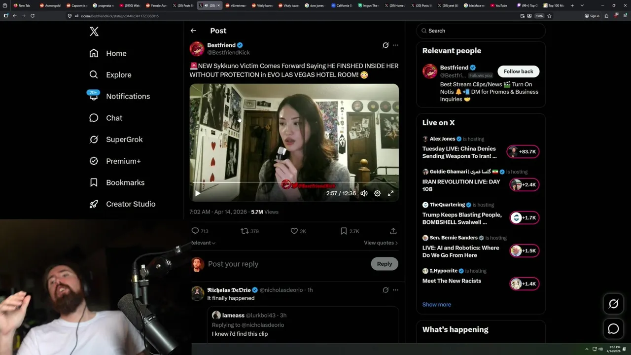The image size is (631, 355).
Task: Open a new browser tab with plus
Action: tap(572, 5)
